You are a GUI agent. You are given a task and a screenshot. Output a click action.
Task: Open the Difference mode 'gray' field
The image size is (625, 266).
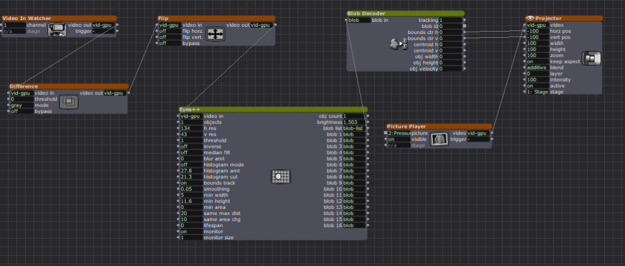click(21, 105)
